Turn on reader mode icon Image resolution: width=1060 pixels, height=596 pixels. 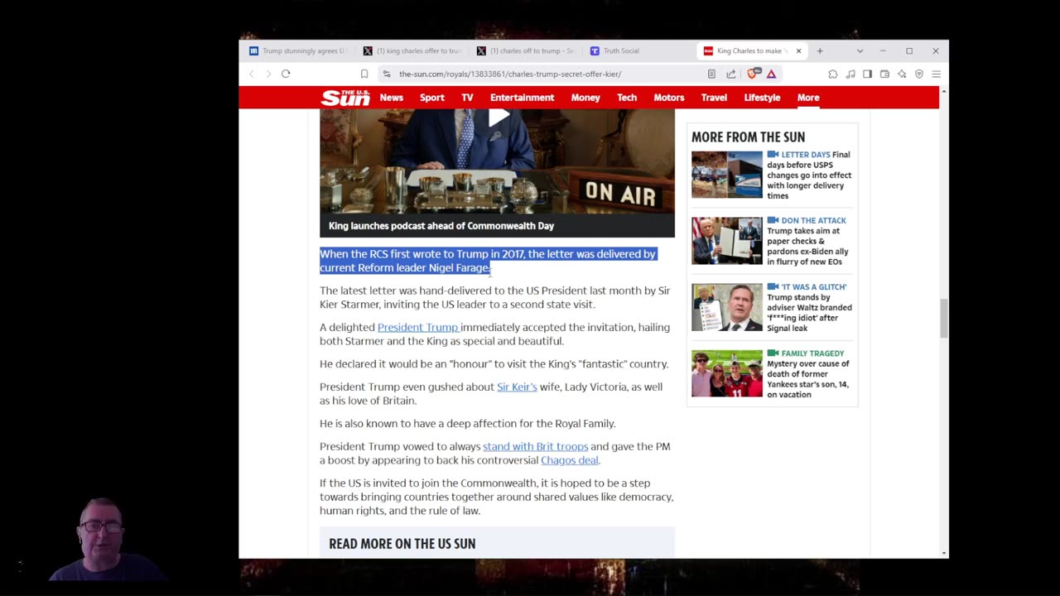pyautogui.click(x=711, y=74)
